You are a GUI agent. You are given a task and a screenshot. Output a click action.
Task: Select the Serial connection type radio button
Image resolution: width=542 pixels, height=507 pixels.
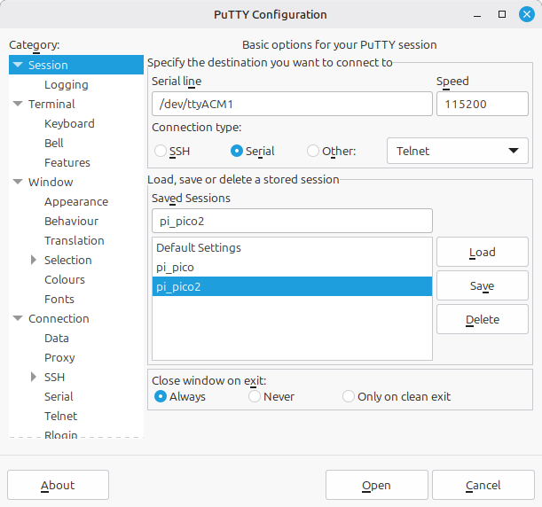(x=237, y=151)
